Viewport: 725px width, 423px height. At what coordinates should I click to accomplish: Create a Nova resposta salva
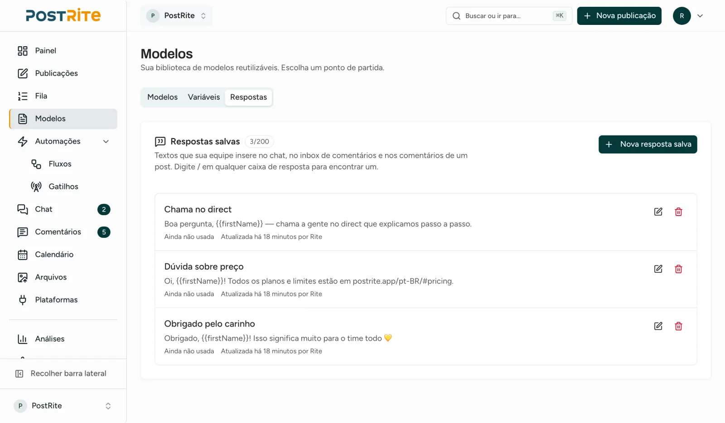click(648, 144)
